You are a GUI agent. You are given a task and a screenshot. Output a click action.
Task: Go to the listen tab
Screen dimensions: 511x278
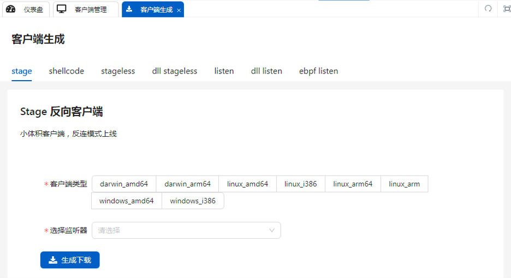pos(224,71)
